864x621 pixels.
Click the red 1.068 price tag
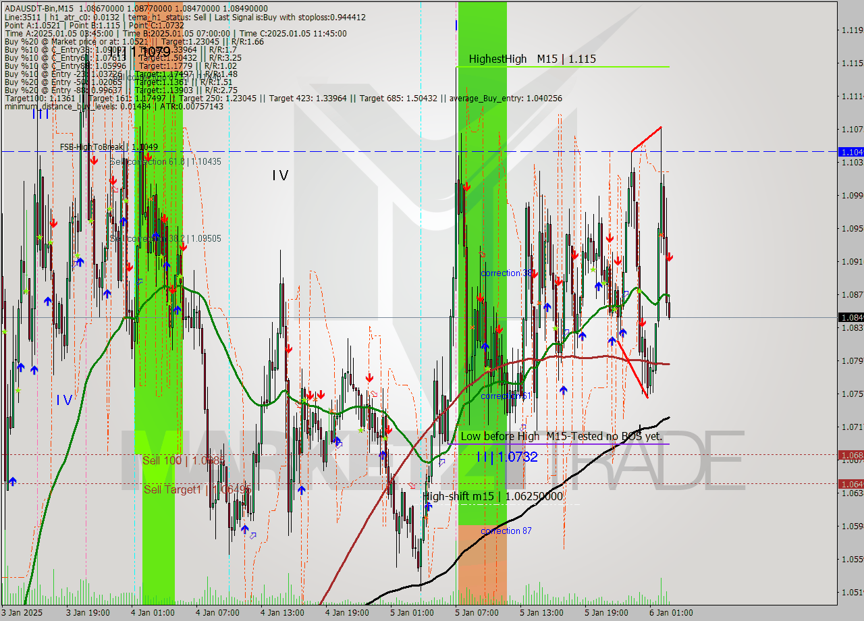point(850,455)
